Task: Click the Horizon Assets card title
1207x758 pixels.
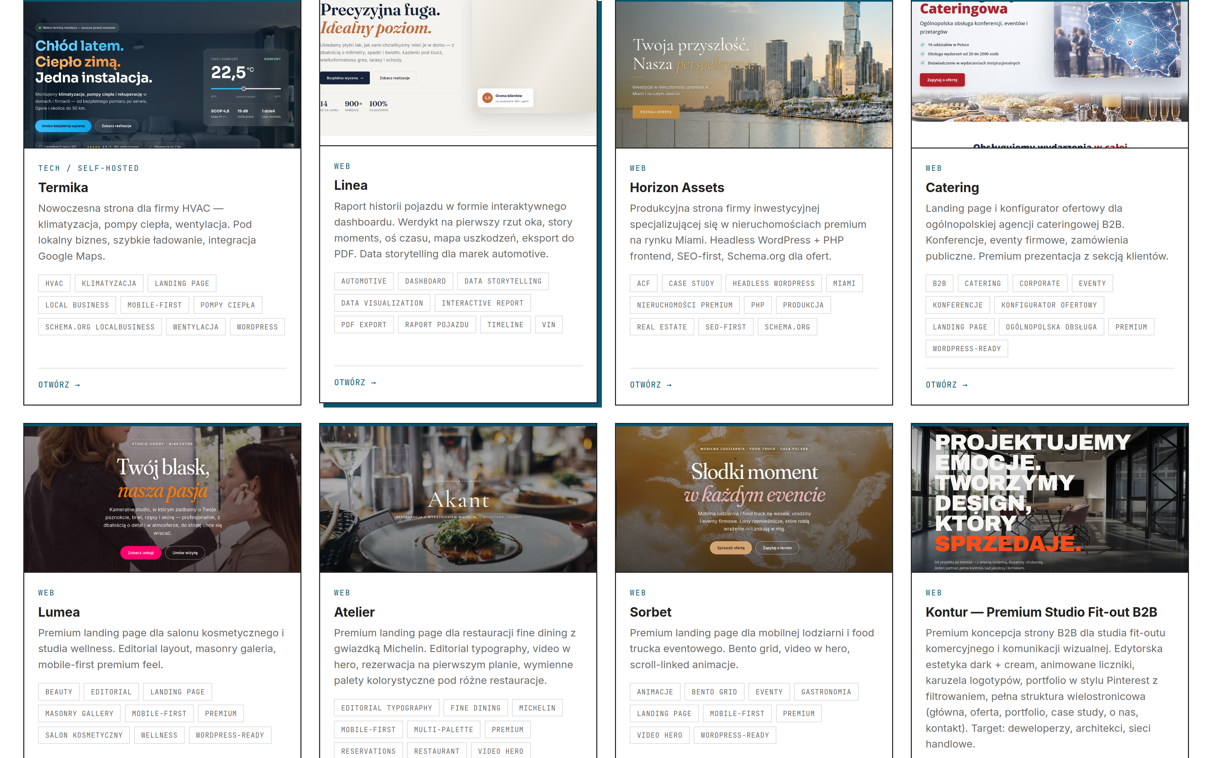Action: pos(677,188)
